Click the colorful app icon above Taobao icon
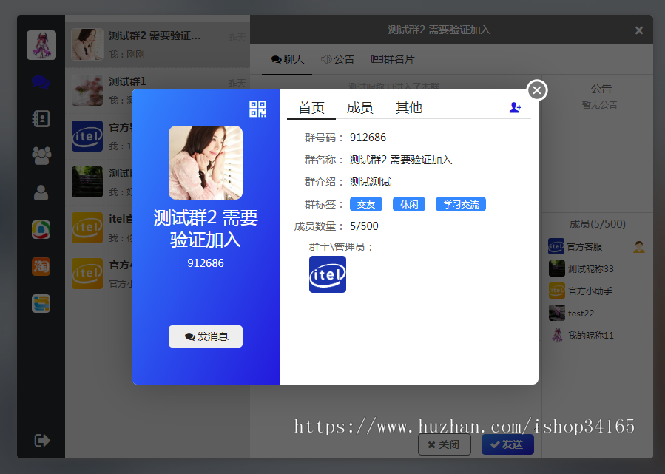Image resolution: width=665 pixels, height=474 pixels. 41,228
